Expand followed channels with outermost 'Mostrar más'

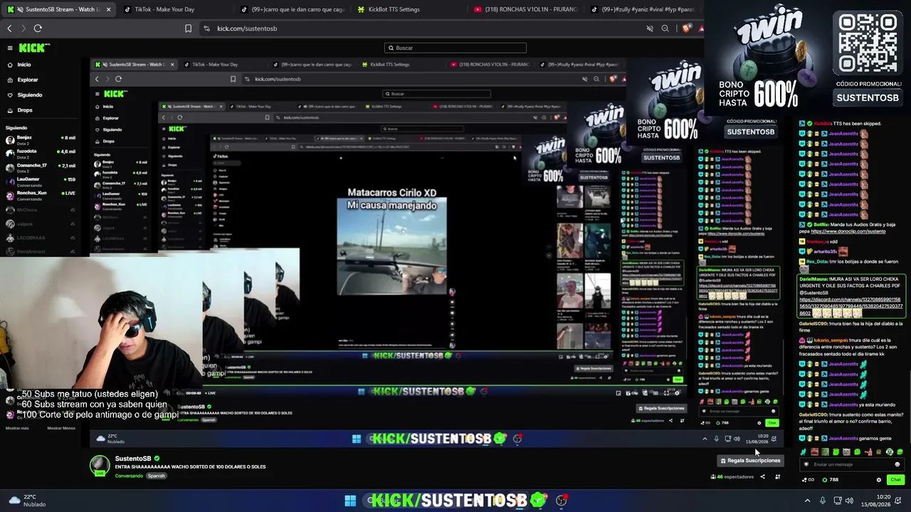tap(17, 428)
